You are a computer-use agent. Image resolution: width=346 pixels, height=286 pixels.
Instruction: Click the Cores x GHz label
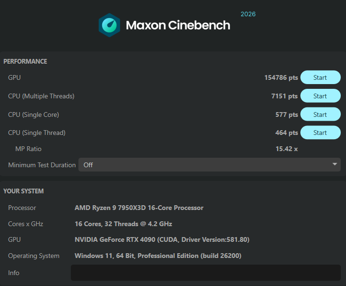(x=26, y=224)
